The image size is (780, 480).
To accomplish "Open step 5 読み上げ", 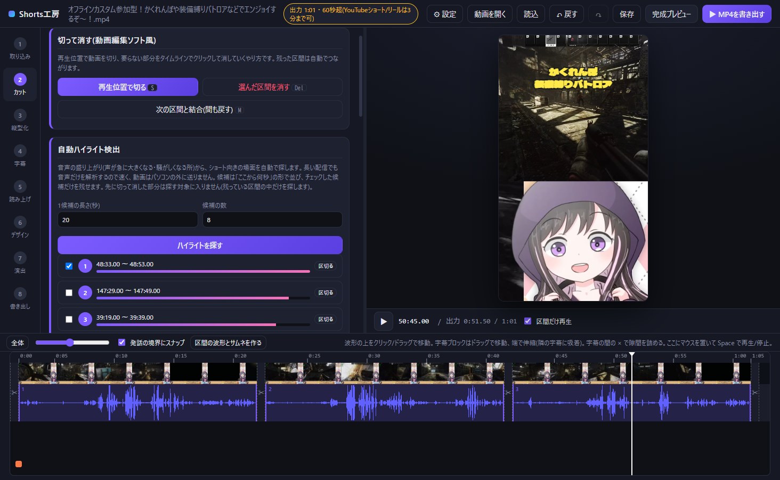I will [x=20, y=192].
